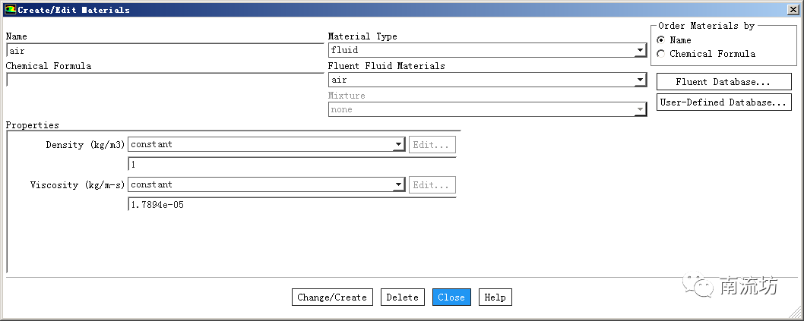Click the Change/Create button
Image resolution: width=804 pixels, height=321 pixels.
(332, 297)
